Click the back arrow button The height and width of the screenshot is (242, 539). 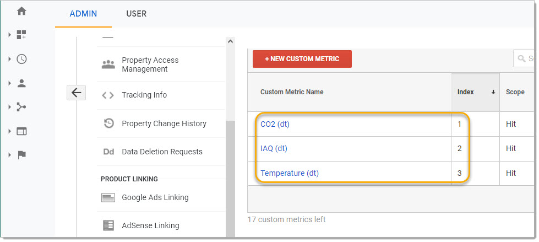(76, 93)
